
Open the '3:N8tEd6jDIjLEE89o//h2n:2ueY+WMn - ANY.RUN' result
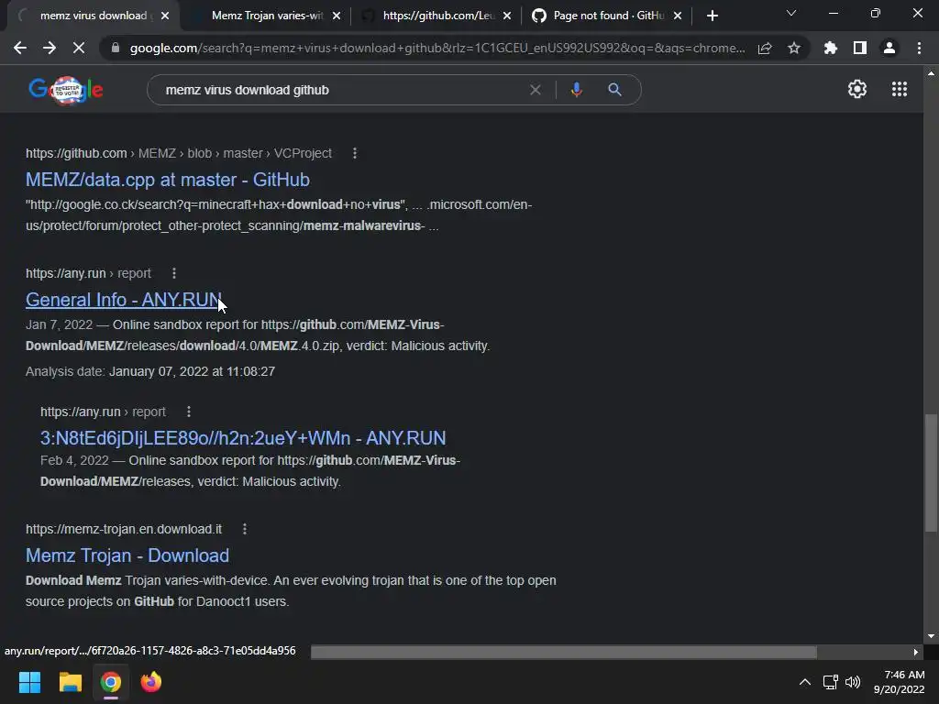pos(243,437)
